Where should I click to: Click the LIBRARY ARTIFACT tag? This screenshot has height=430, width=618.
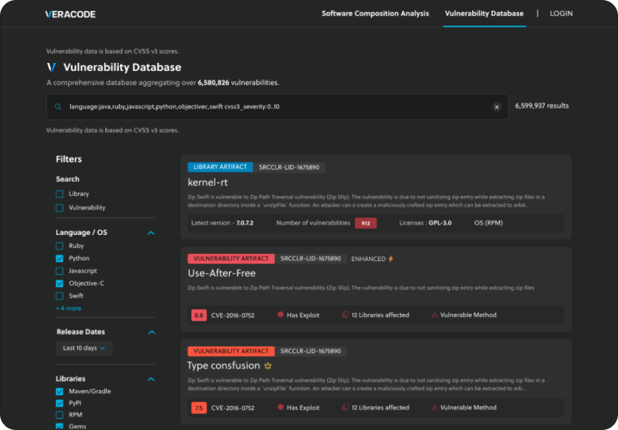click(x=220, y=166)
